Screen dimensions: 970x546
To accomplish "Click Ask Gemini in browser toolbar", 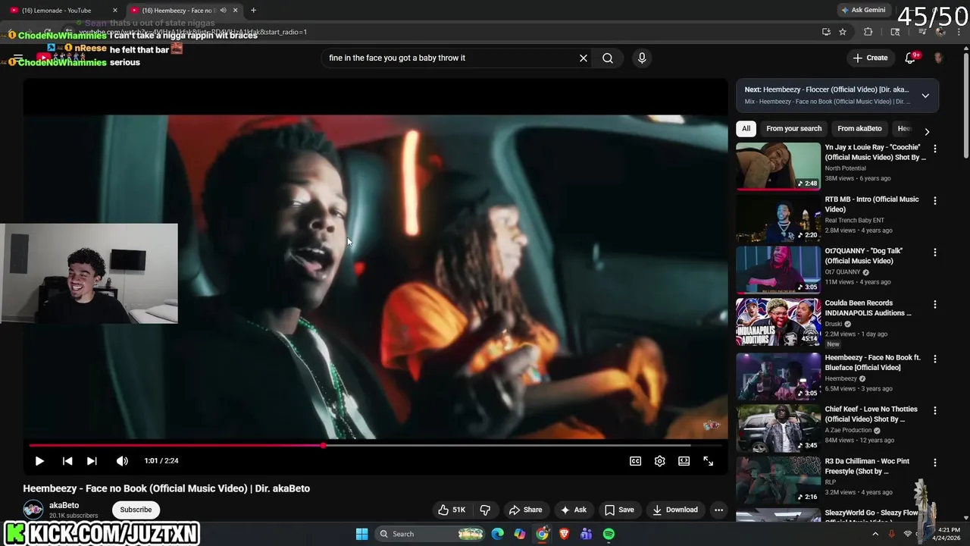I will 862,10.
